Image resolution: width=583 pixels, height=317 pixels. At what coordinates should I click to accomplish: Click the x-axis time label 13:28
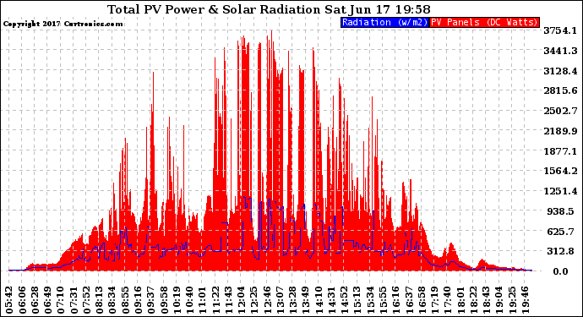point(292,300)
